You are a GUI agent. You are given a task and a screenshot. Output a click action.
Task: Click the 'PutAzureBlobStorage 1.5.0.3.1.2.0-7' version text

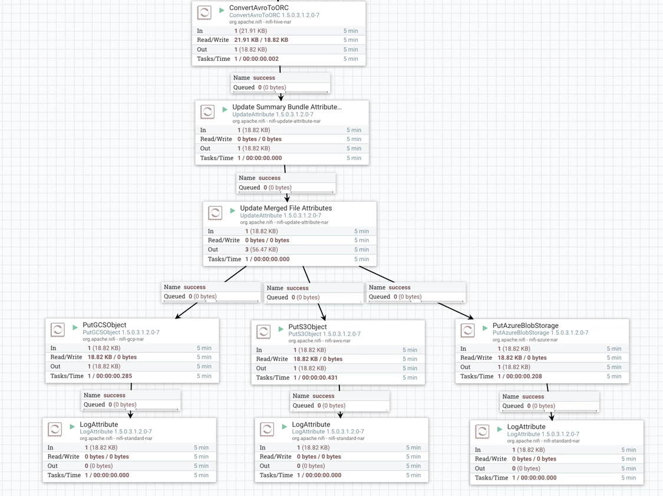tap(540, 333)
